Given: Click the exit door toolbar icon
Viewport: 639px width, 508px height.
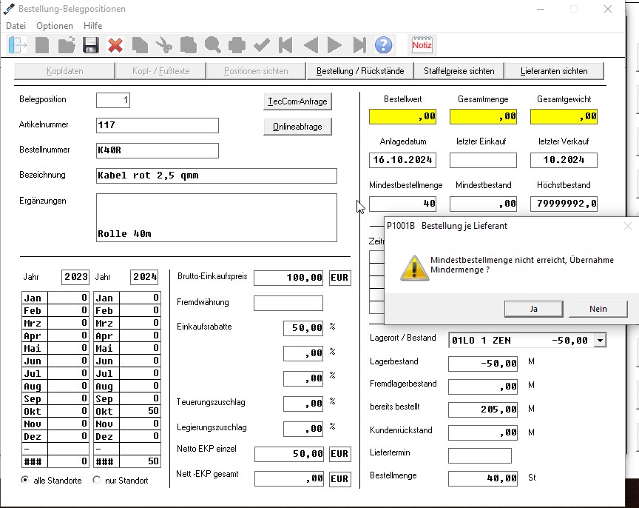Looking at the screenshot, I should point(17,45).
